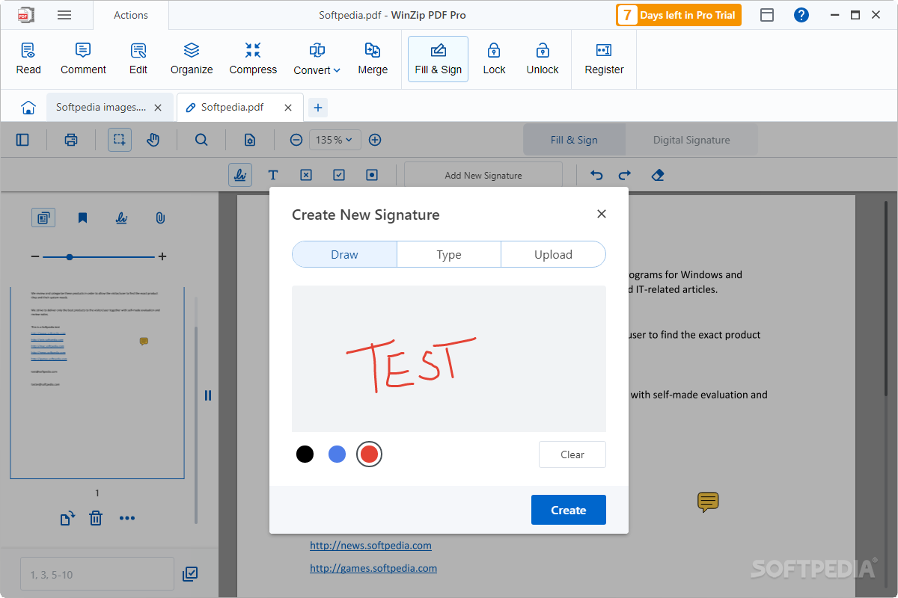Click the Undo arrow
This screenshot has height=598, width=898.
coord(596,175)
